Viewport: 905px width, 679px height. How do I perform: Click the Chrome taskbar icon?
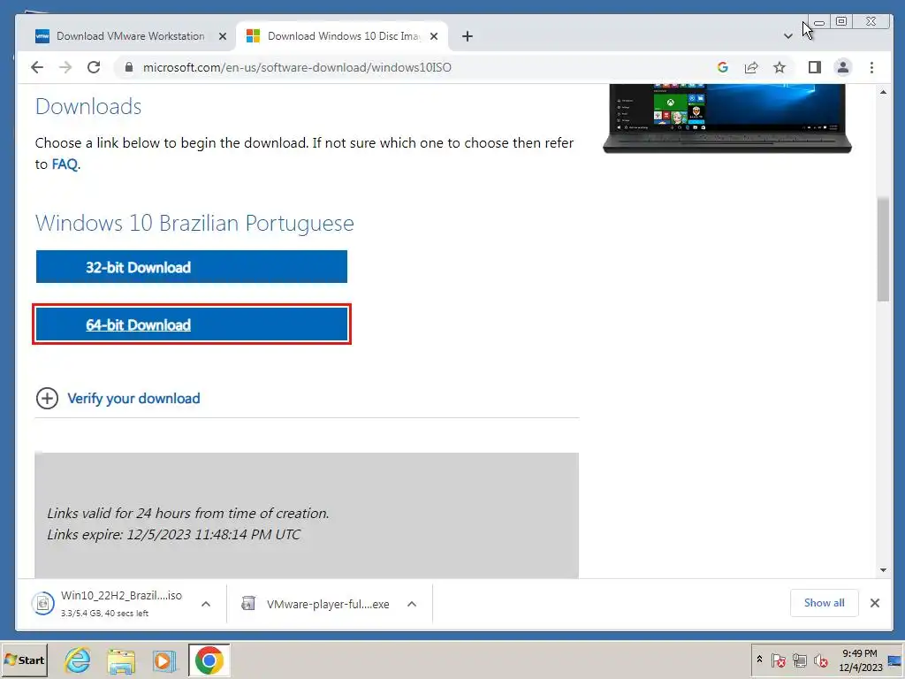[x=209, y=660]
